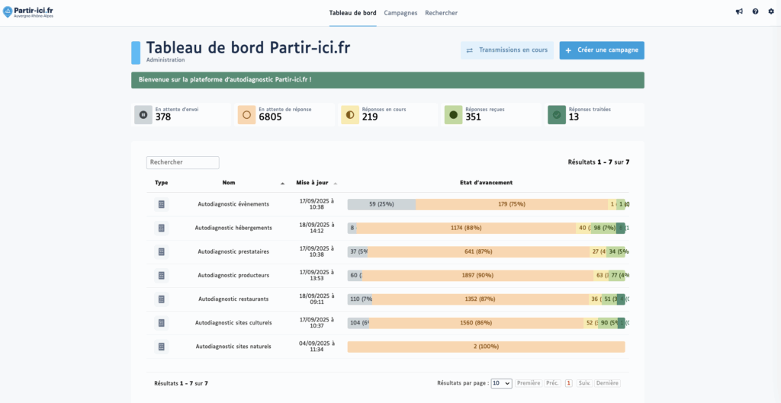
Task: Click the Créer une campagne button
Action: point(602,50)
